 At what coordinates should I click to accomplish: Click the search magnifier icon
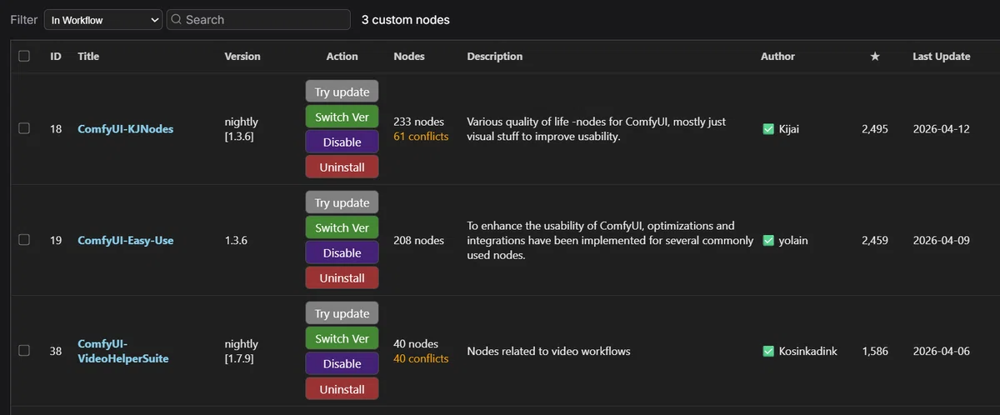177,20
